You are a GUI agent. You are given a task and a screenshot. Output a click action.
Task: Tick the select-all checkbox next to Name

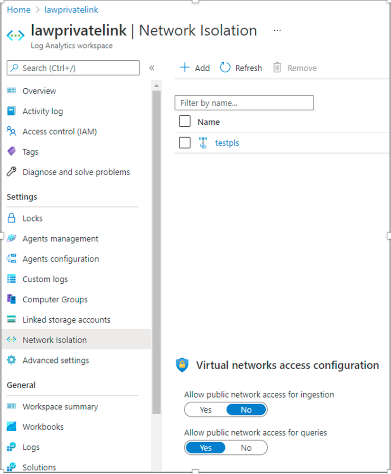(185, 121)
